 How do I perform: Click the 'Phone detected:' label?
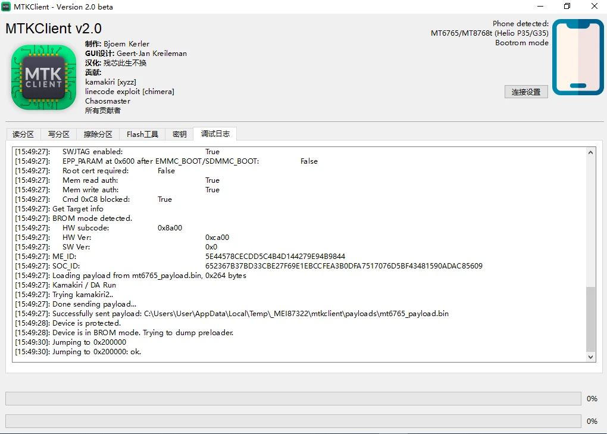[x=521, y=24]
